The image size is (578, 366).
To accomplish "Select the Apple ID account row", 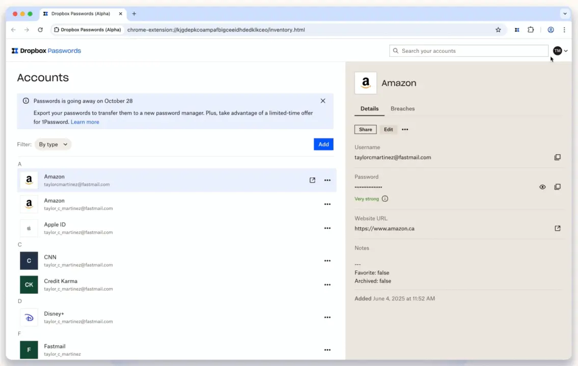I will point(177,228).
